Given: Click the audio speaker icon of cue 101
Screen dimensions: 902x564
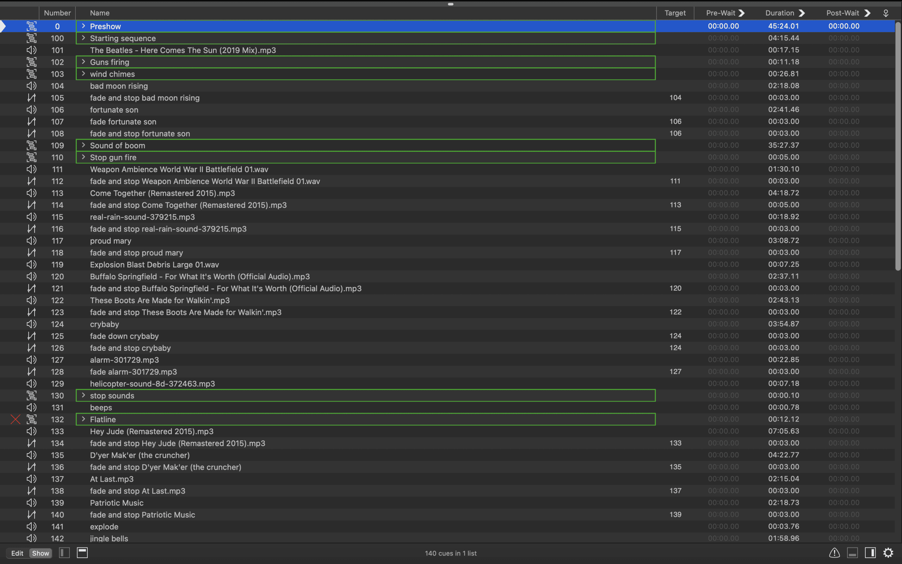Looking at the screenshot, I should coord(32,50).
